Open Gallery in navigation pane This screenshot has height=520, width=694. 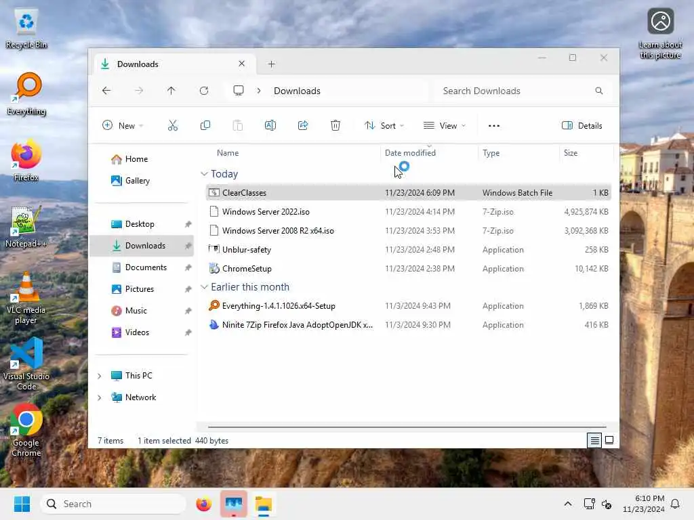[x=142, y=181]
